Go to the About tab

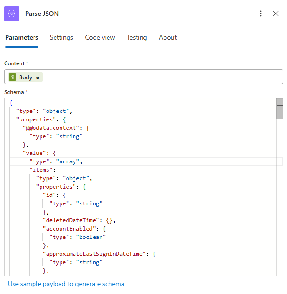pos(168,37)
